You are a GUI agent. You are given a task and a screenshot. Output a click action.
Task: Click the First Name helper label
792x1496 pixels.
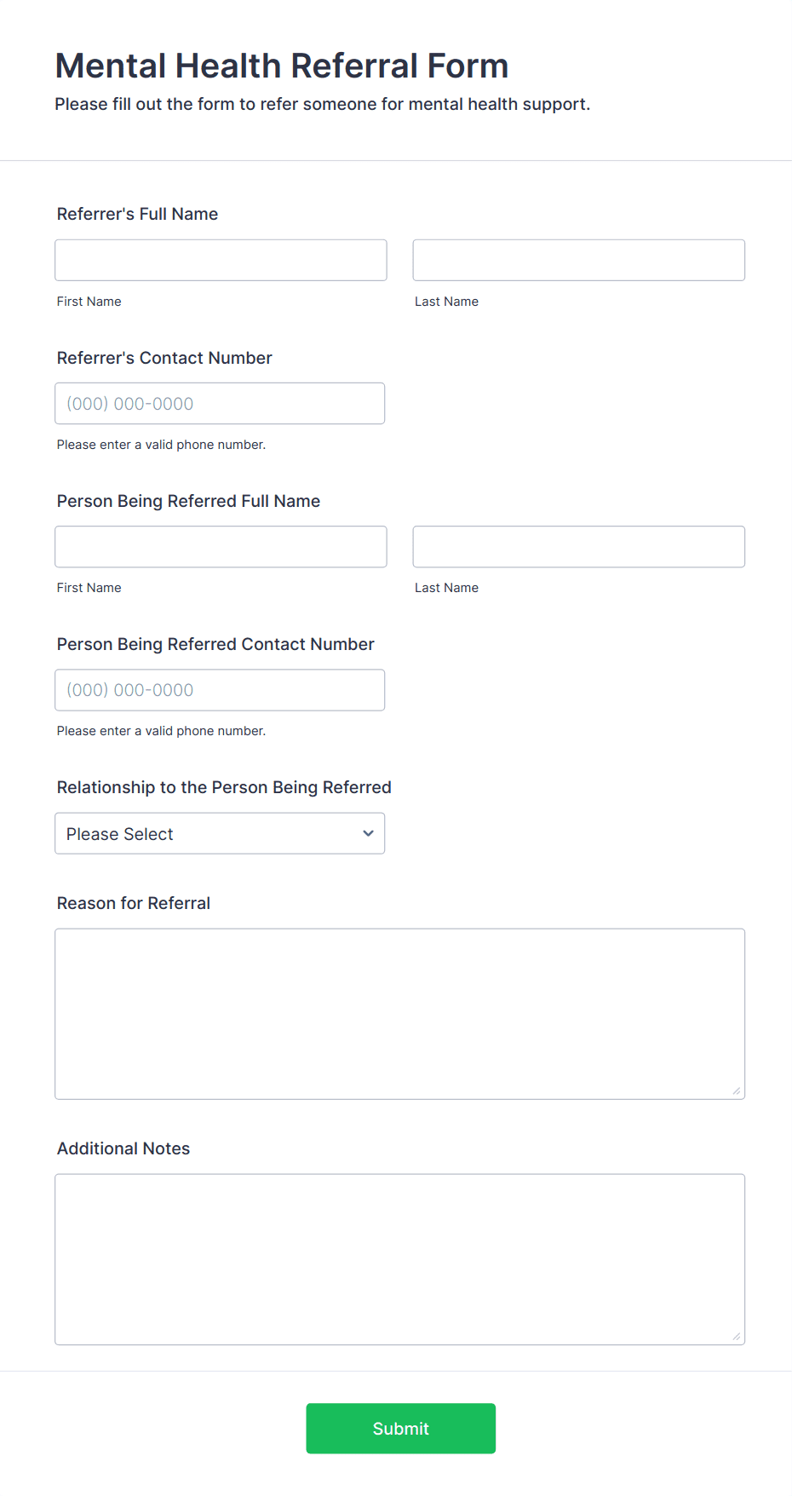point(89,301)
